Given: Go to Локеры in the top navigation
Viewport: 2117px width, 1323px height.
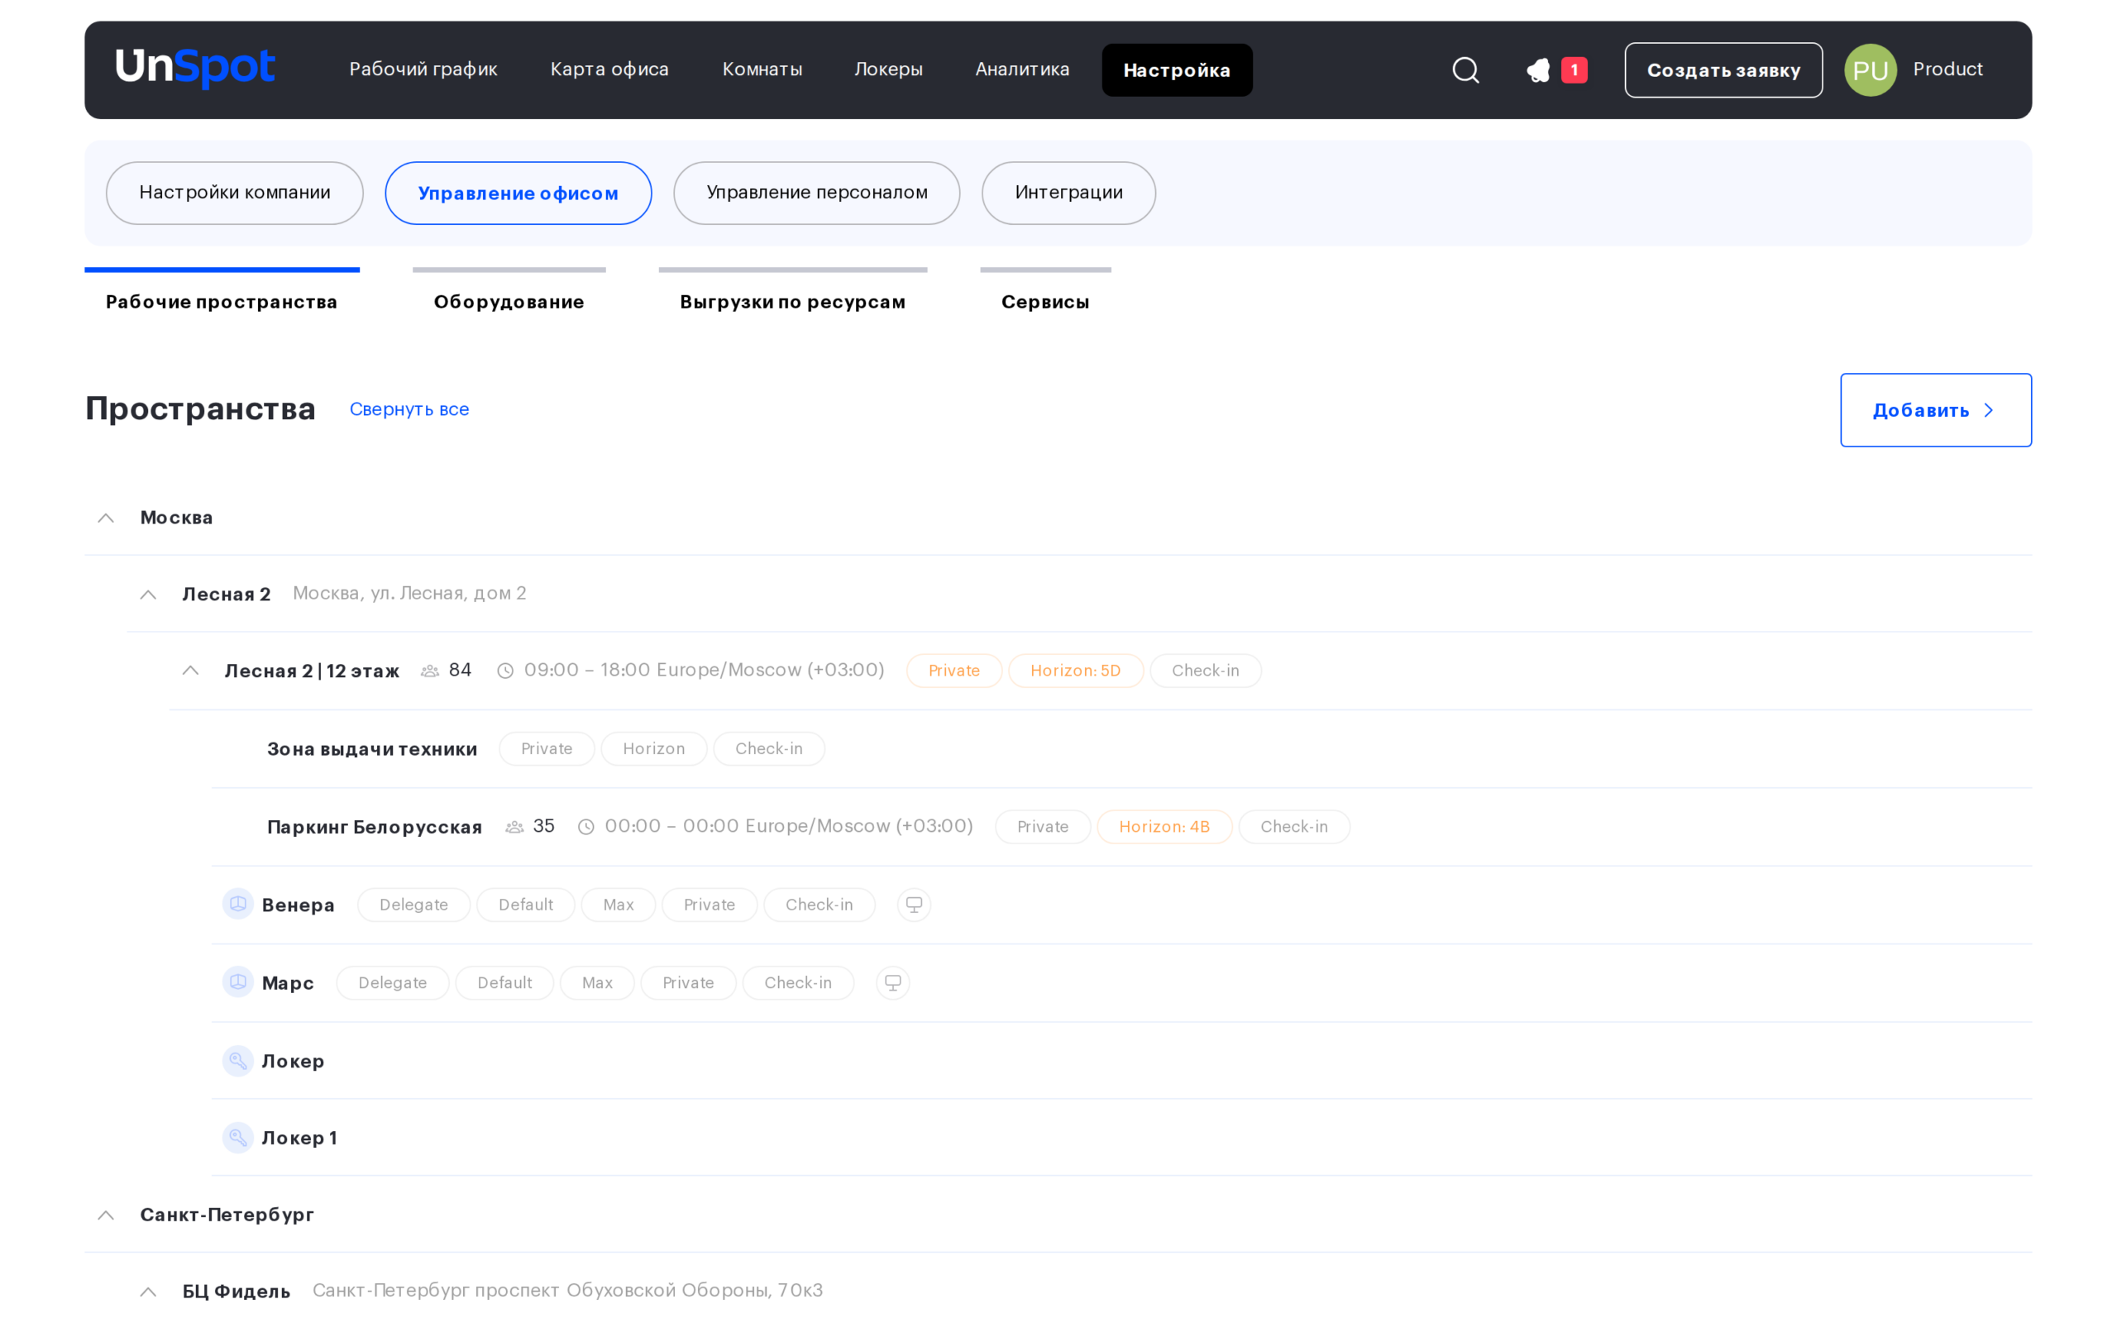Looking at the screenshot, I should pyautogui.click(x=889, y=69).
